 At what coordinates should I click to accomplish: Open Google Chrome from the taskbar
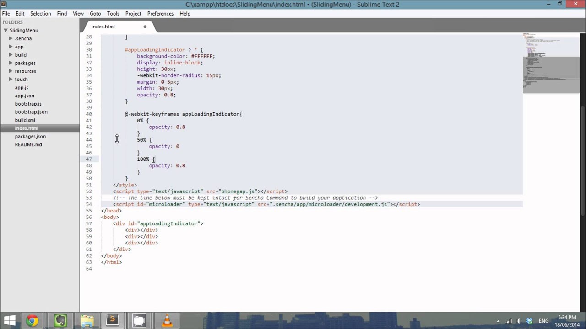pos(32,321)
